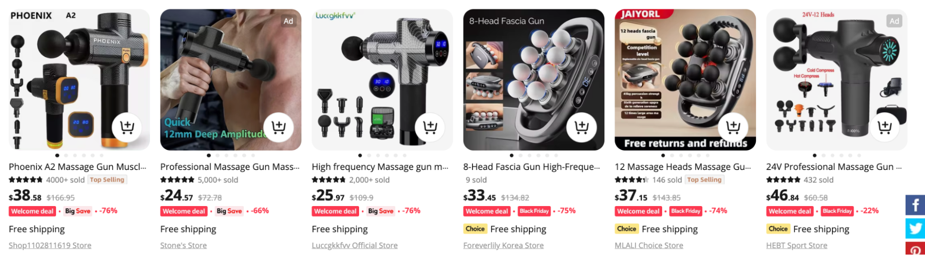This screenshot has height=255, width=925.
Task: Share page via Facebook icon
Action: (915, 205)
